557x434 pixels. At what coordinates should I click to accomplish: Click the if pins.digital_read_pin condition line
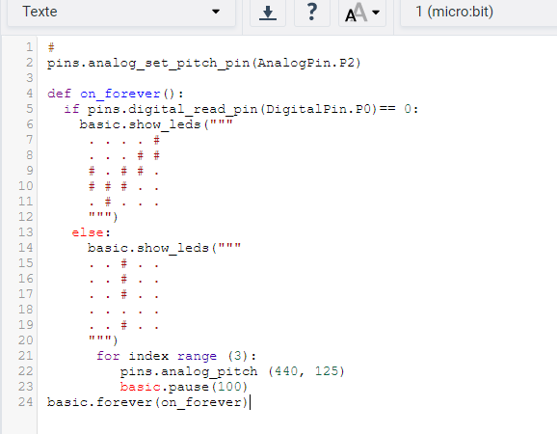[241, 109]
